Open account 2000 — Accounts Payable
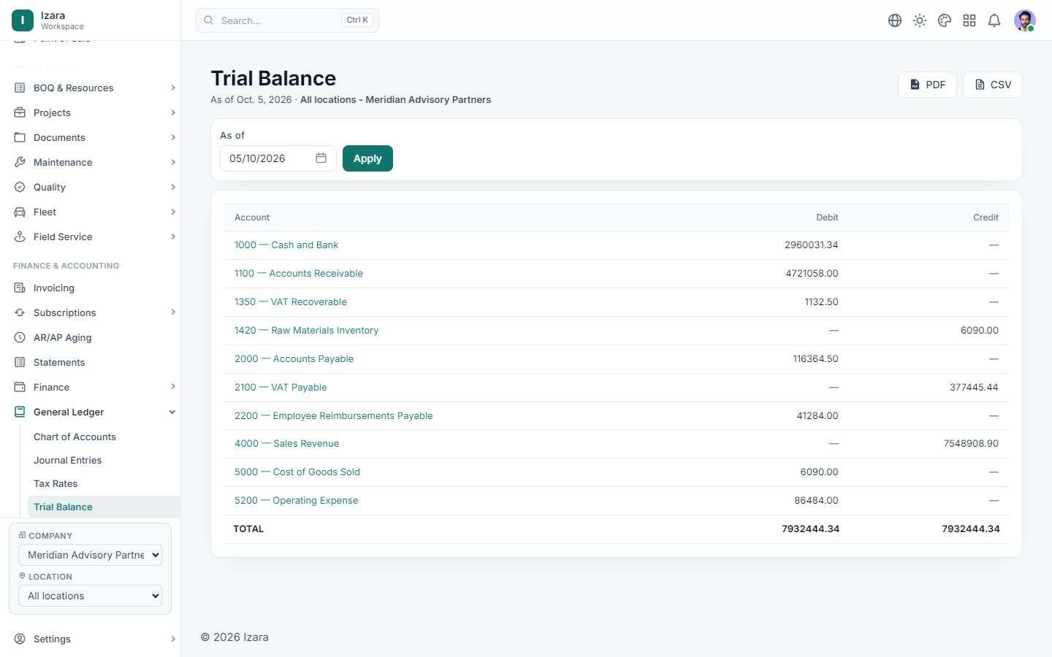The image size is (1052, 657). (294, 359)
